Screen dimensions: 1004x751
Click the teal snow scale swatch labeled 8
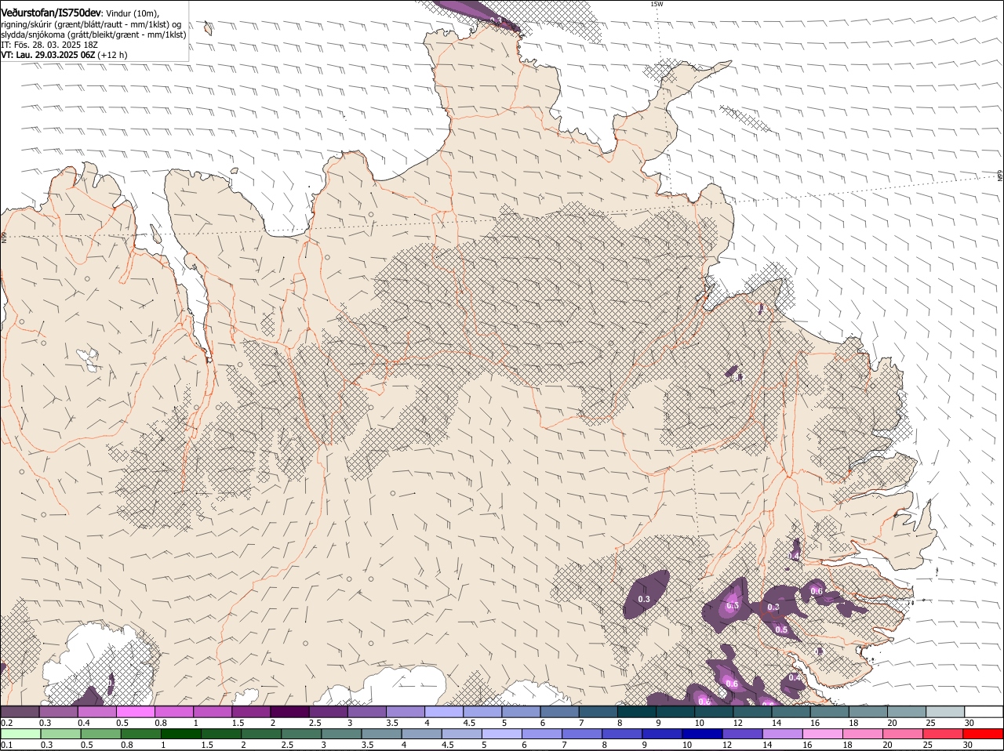pyautogui.click(x=636, y=711)
